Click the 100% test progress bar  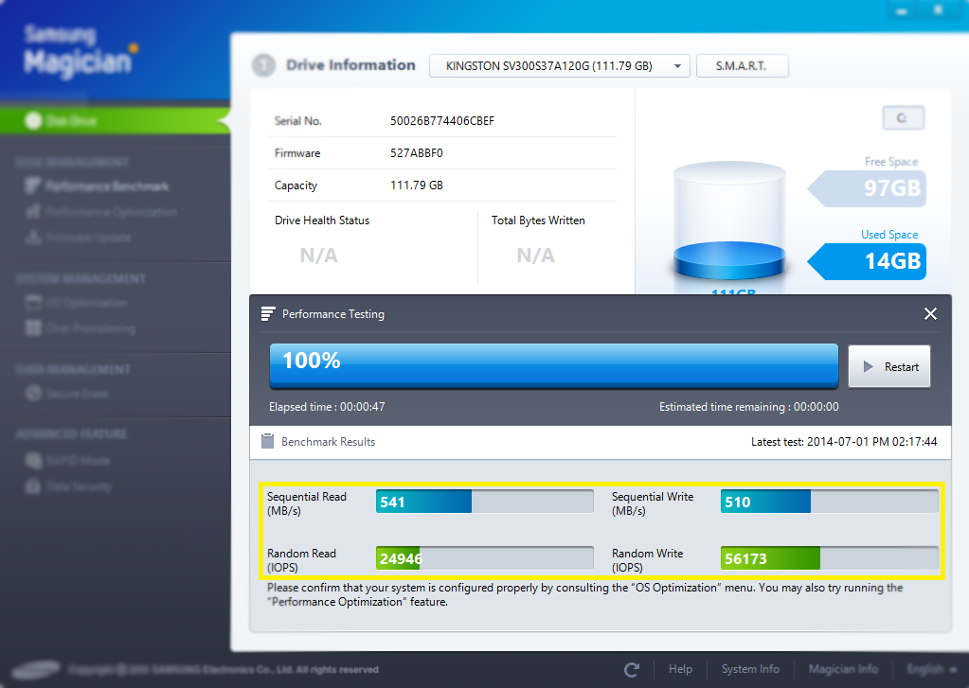tap(554, 366)
